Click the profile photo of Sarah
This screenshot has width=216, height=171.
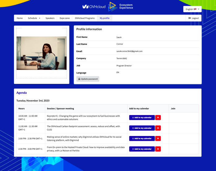coord(42,53)
